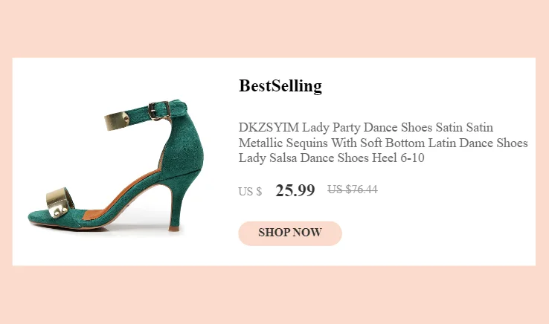The width and height of the screenshot is (549, 324).
Task: Click the SHOP NOW button
Action: click(289, 233)
